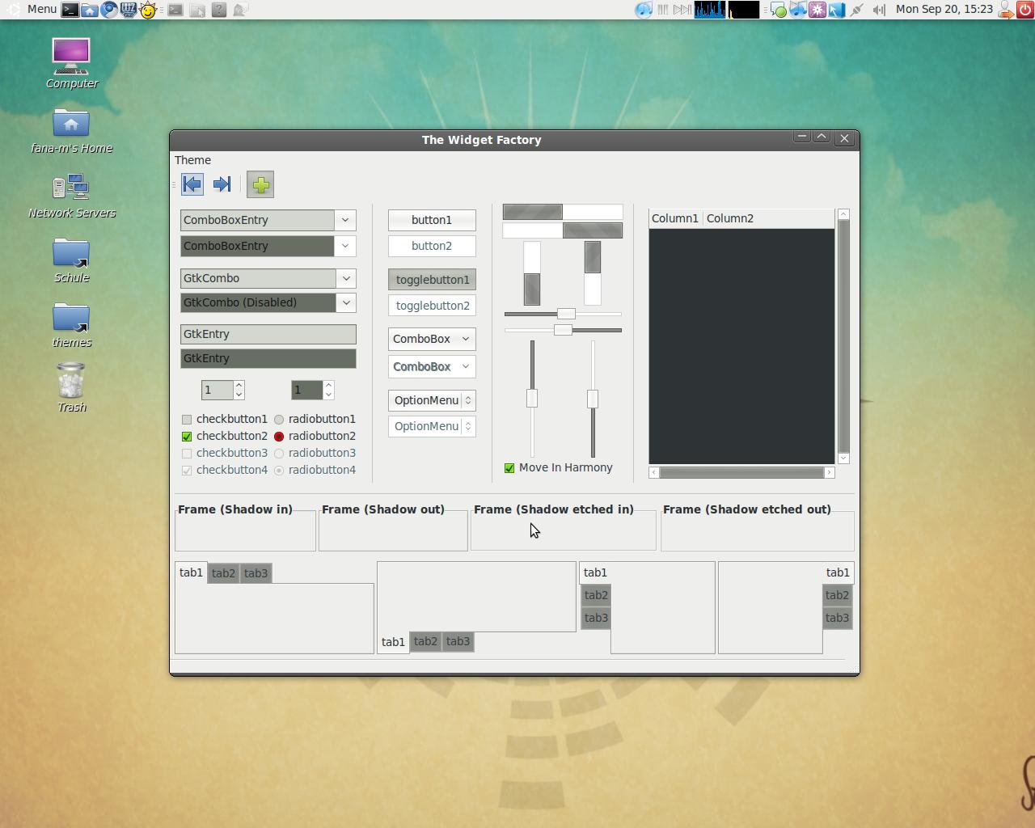
Task: Click the left vertical slider handle
Action: click(x=532, y=399)
